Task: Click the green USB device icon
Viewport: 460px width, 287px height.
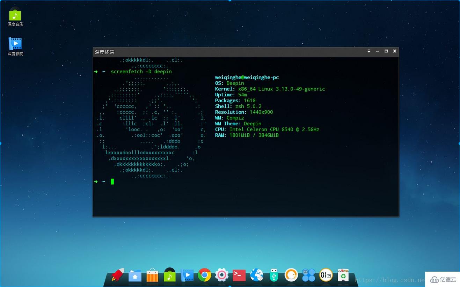Action: pos(274,275)
